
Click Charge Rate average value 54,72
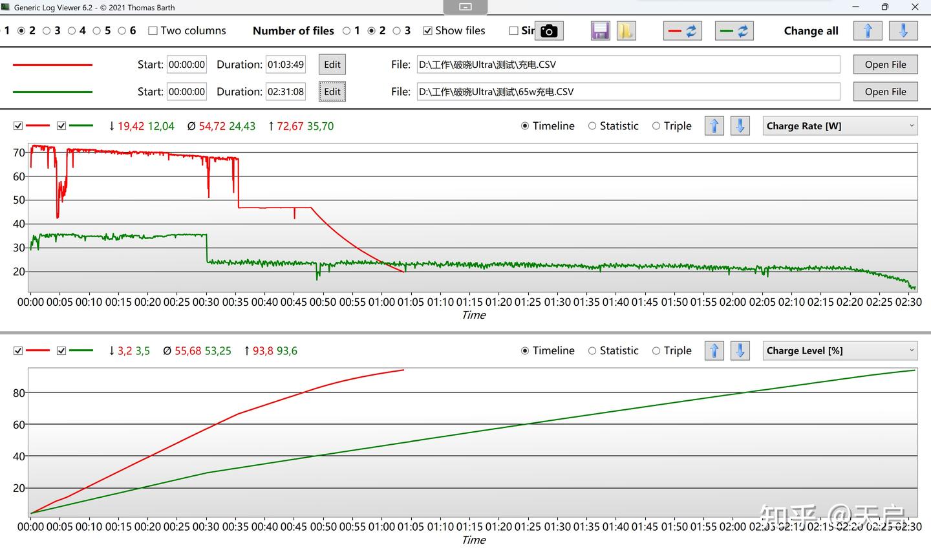click(211, 126)
